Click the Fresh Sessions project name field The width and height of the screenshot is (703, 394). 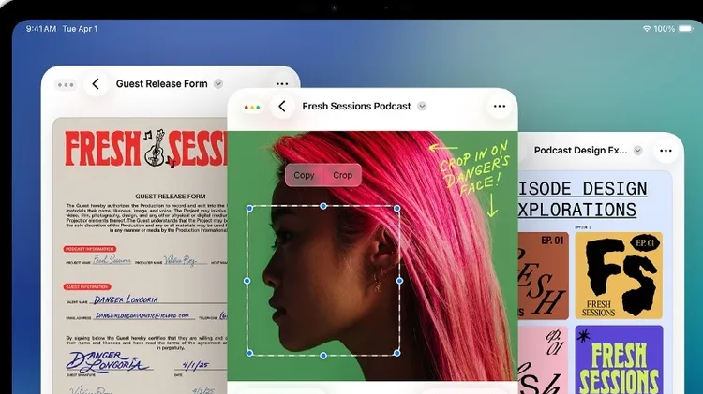tap(112, 259)
